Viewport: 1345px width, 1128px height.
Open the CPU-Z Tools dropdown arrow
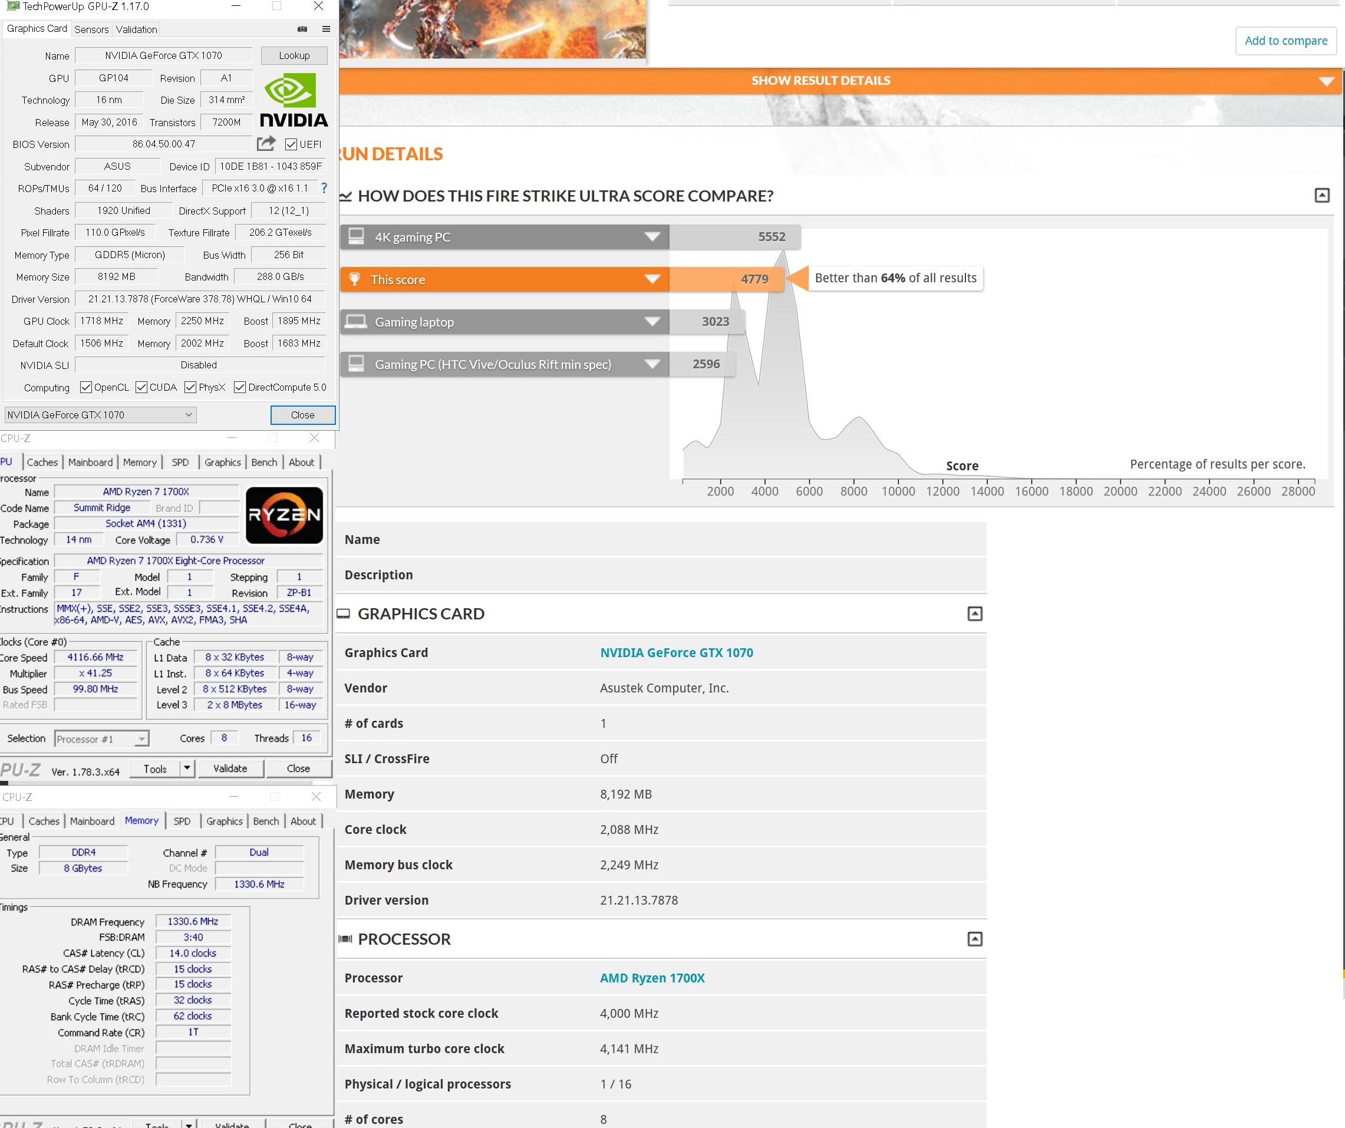187,768
